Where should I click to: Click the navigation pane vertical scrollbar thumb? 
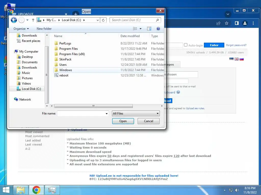click(47, 75)
